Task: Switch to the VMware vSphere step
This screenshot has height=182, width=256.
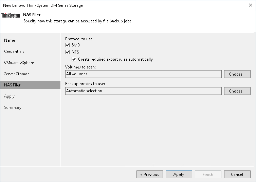Action: pyautogui.click(x=19, y=63)
